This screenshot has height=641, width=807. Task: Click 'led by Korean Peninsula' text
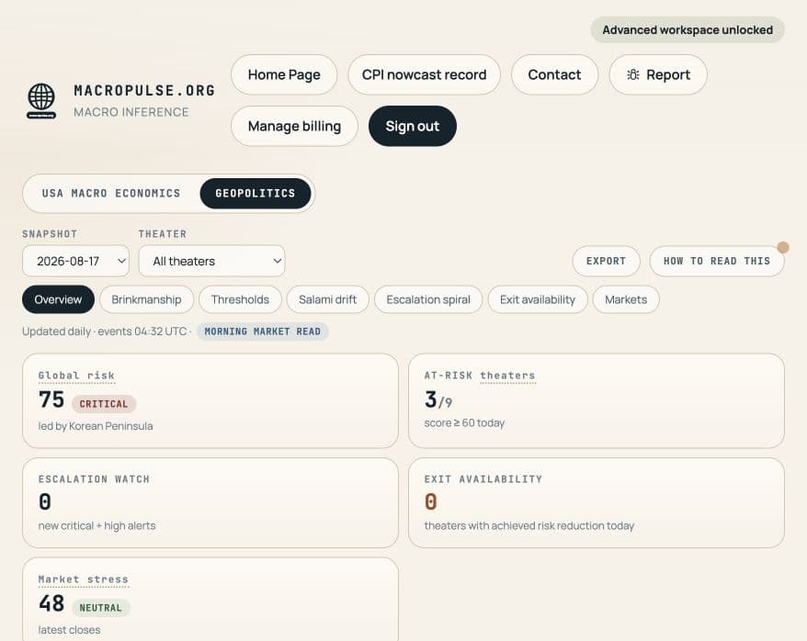96,426
